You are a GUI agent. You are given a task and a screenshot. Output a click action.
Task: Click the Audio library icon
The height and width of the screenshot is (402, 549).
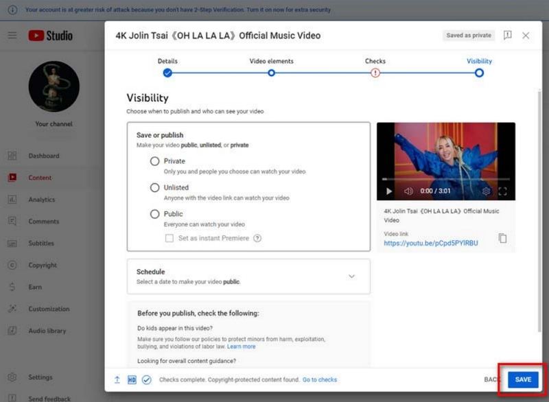[12, 331]
